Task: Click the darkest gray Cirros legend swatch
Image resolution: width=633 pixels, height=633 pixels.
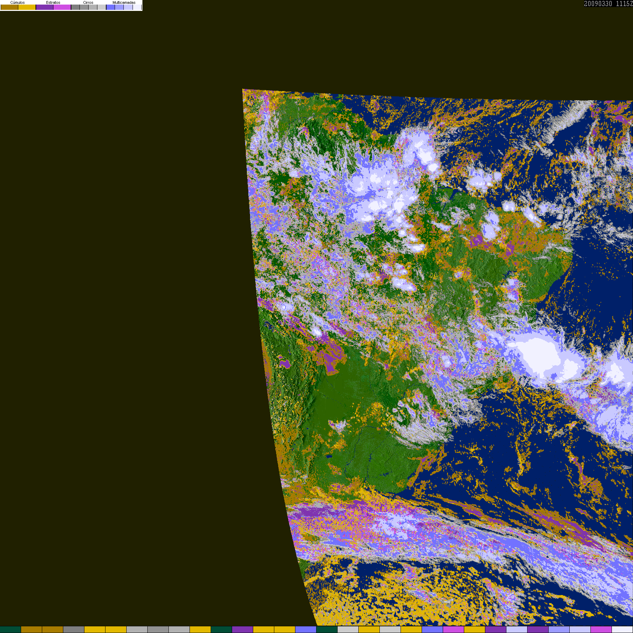Action: (75, 7)
